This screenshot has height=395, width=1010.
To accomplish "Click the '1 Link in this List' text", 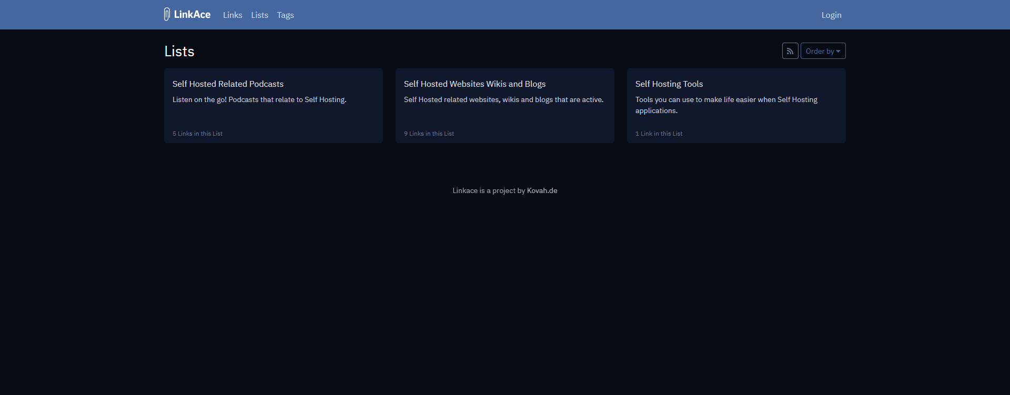I will 659,134.
